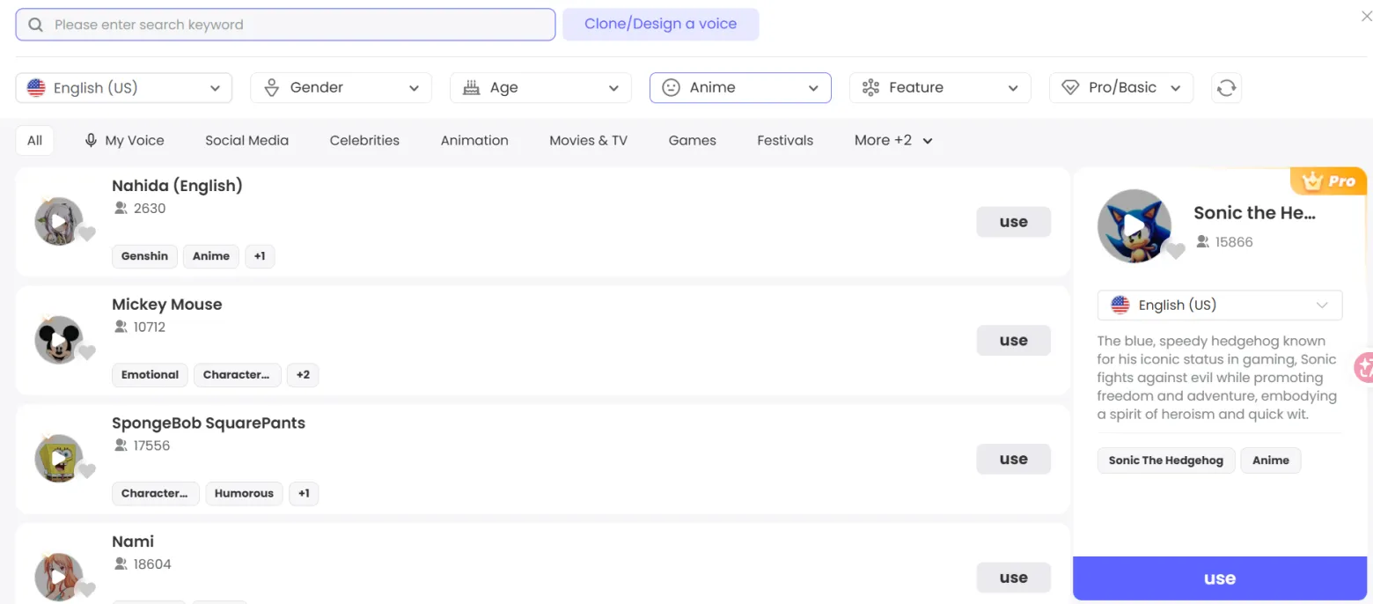Click the gender symbol icon
Viewport: 1373px width, 604px height.
point(272,87)
